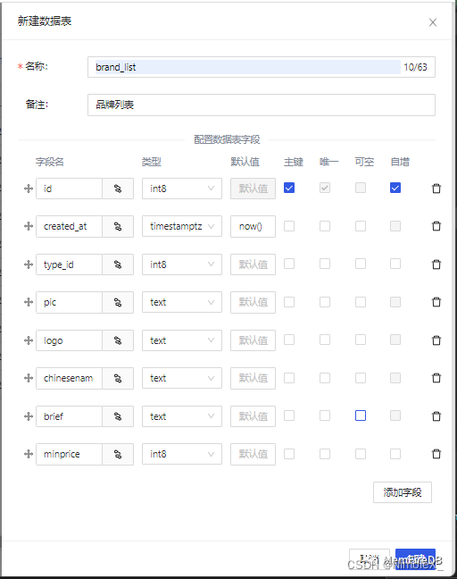Enable nullable checkbox for chinesenam field

361,378
